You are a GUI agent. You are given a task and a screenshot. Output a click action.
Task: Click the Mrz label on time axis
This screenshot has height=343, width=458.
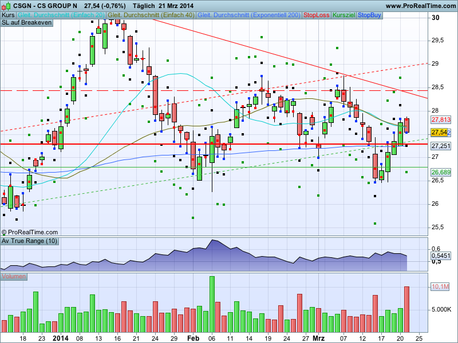tap(318, 338)
